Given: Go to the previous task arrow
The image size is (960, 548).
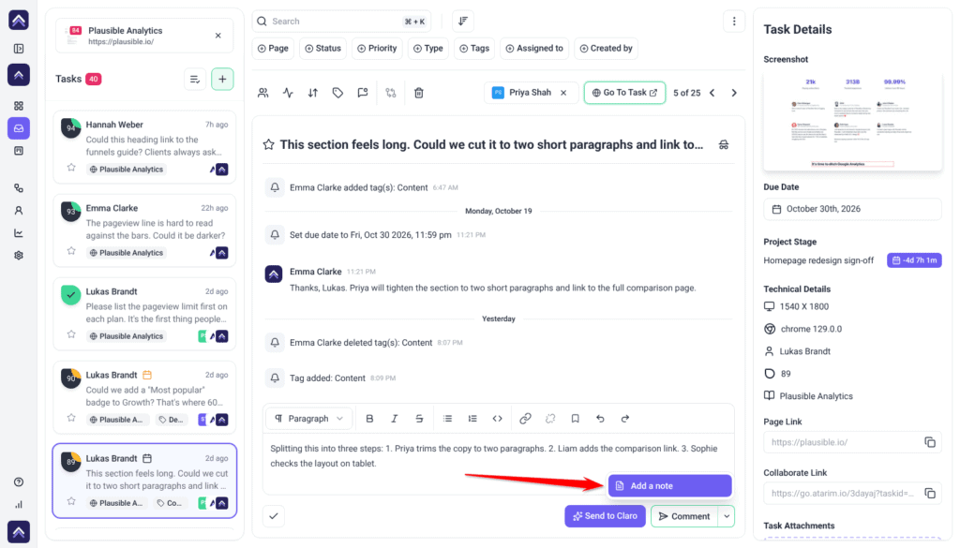Looking at the screenshot, I should (x=712, y=93).
